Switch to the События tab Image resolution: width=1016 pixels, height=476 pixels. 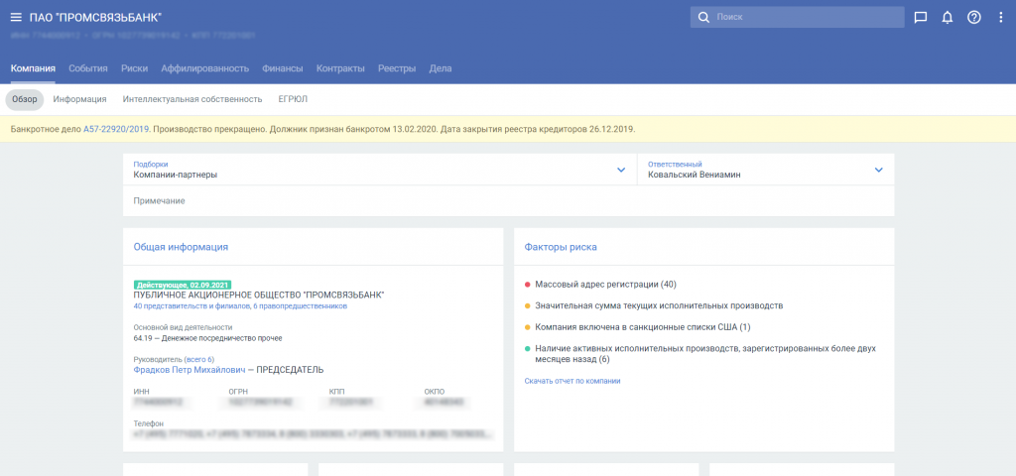tap(88, 68)
